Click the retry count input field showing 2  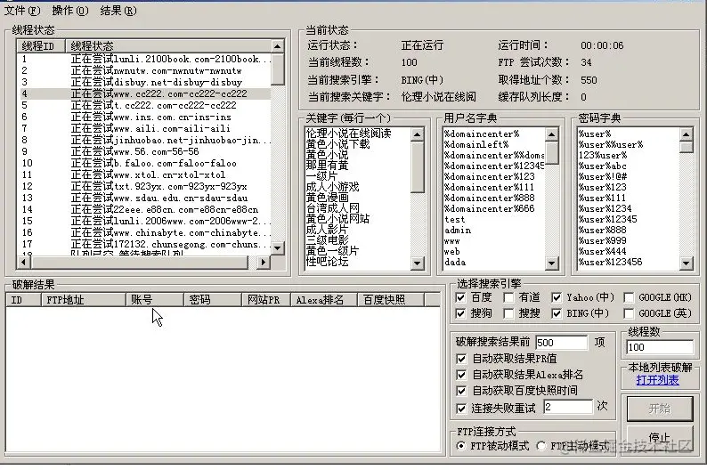[568, 407]
